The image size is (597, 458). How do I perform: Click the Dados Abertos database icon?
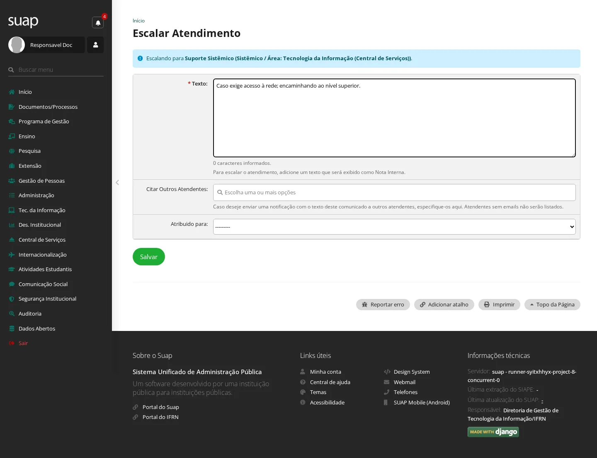[12, 328]
